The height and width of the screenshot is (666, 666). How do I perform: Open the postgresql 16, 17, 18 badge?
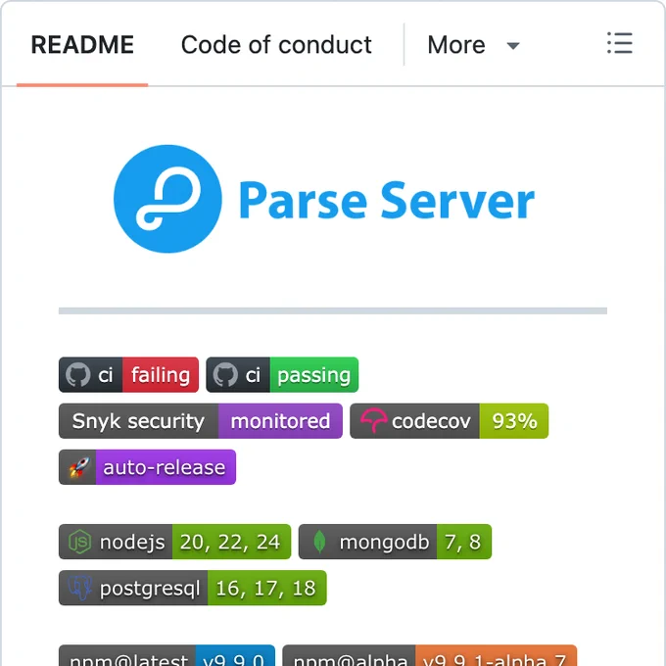coord(193,588)
